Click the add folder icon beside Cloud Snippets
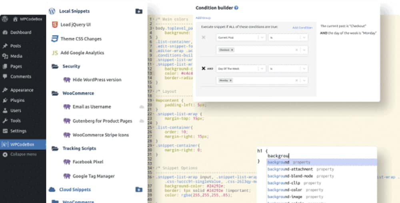Viewport: 400px width, 203px height. coord(139,189)
